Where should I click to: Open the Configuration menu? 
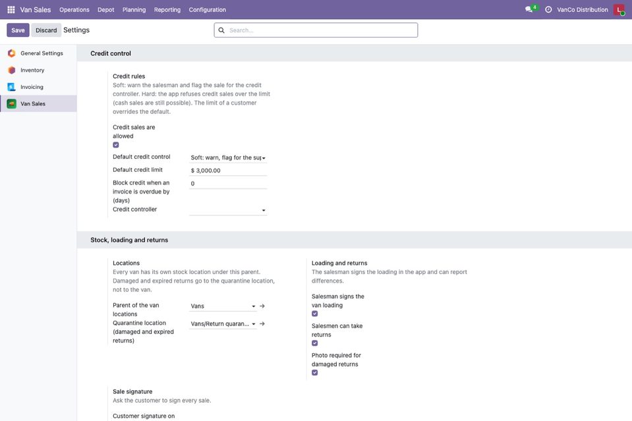pyautogui.click(x=207, y=10)
